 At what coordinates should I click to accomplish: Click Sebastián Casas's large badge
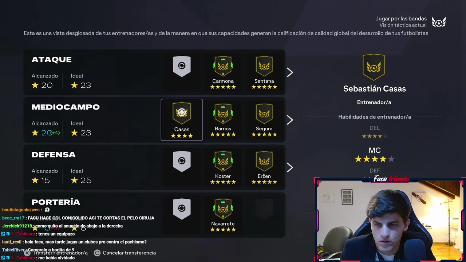[x=374, y=67]
